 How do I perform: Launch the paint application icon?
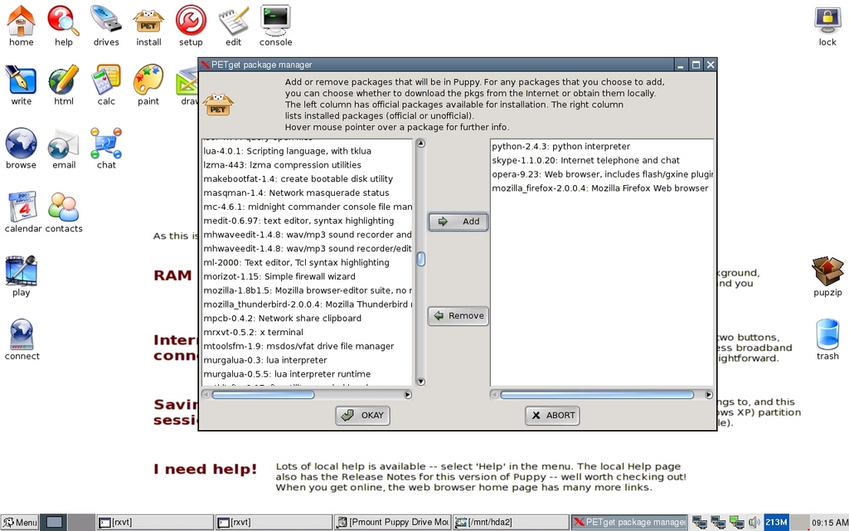point(148,81)
